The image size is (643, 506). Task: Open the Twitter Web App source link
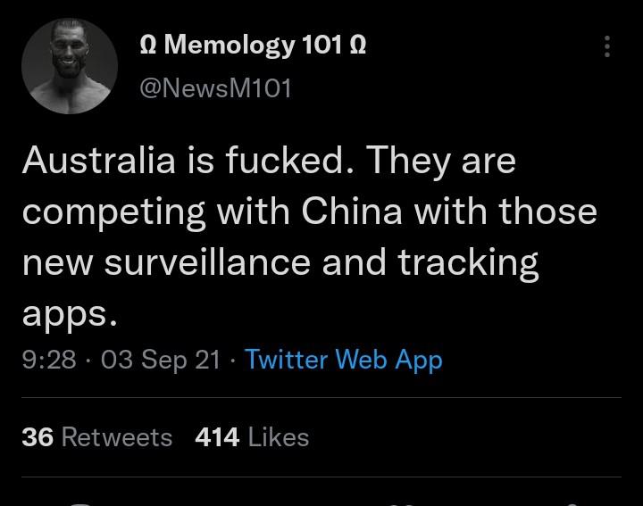tap(343, 360)
